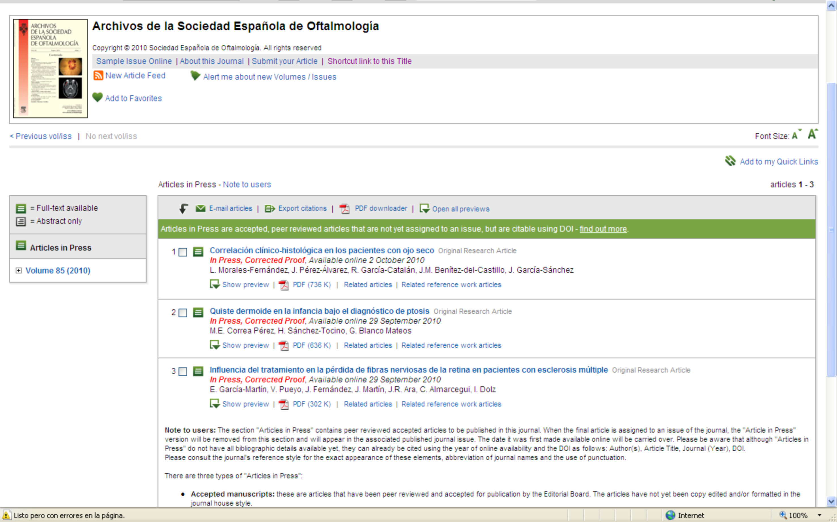Check the box for article 1
Viewport: 837px width, 522px height.
pos(183,252)
